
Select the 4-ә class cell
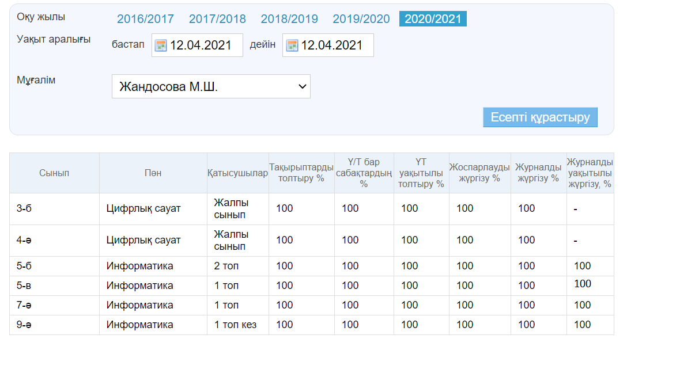tap(54, 241)
